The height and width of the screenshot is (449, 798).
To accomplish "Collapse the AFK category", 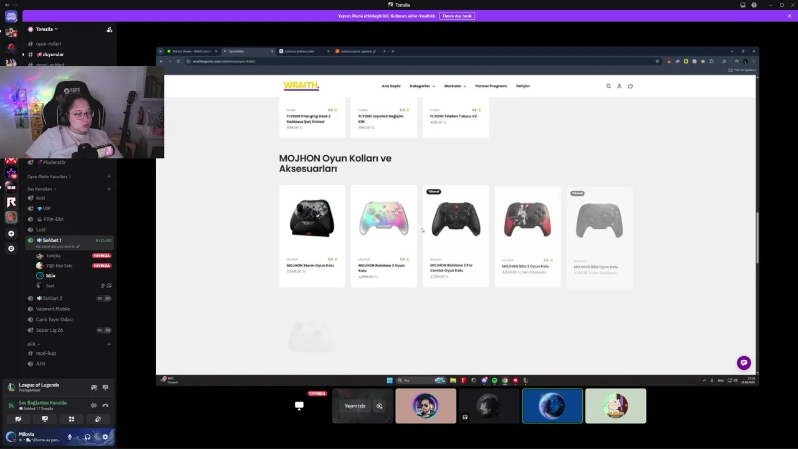I will (x=33, y=344).
